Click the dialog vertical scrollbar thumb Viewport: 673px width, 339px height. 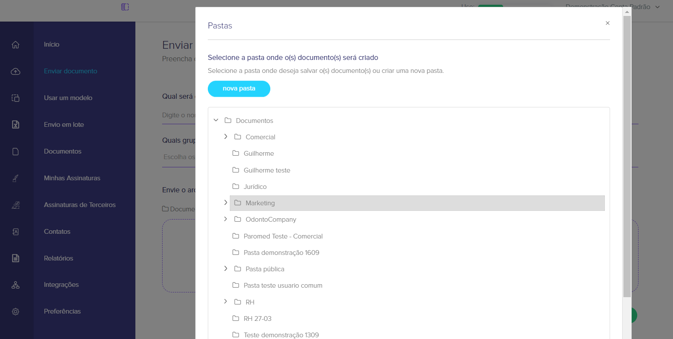[x=627, y=156]
